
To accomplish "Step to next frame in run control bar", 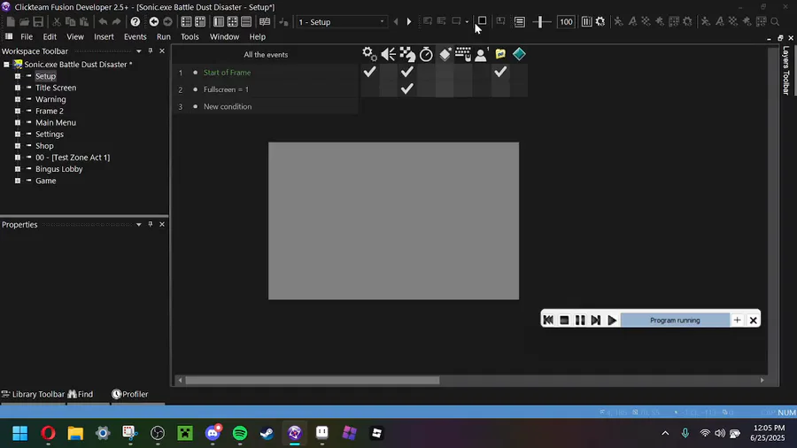I will click(x=596, y=320).
